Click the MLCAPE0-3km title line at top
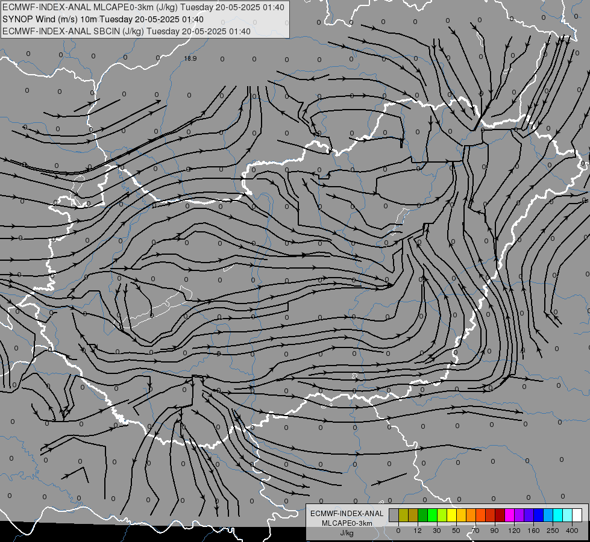Screen dimensions: 590x542 pyautogui.click(x=143, y=7)
